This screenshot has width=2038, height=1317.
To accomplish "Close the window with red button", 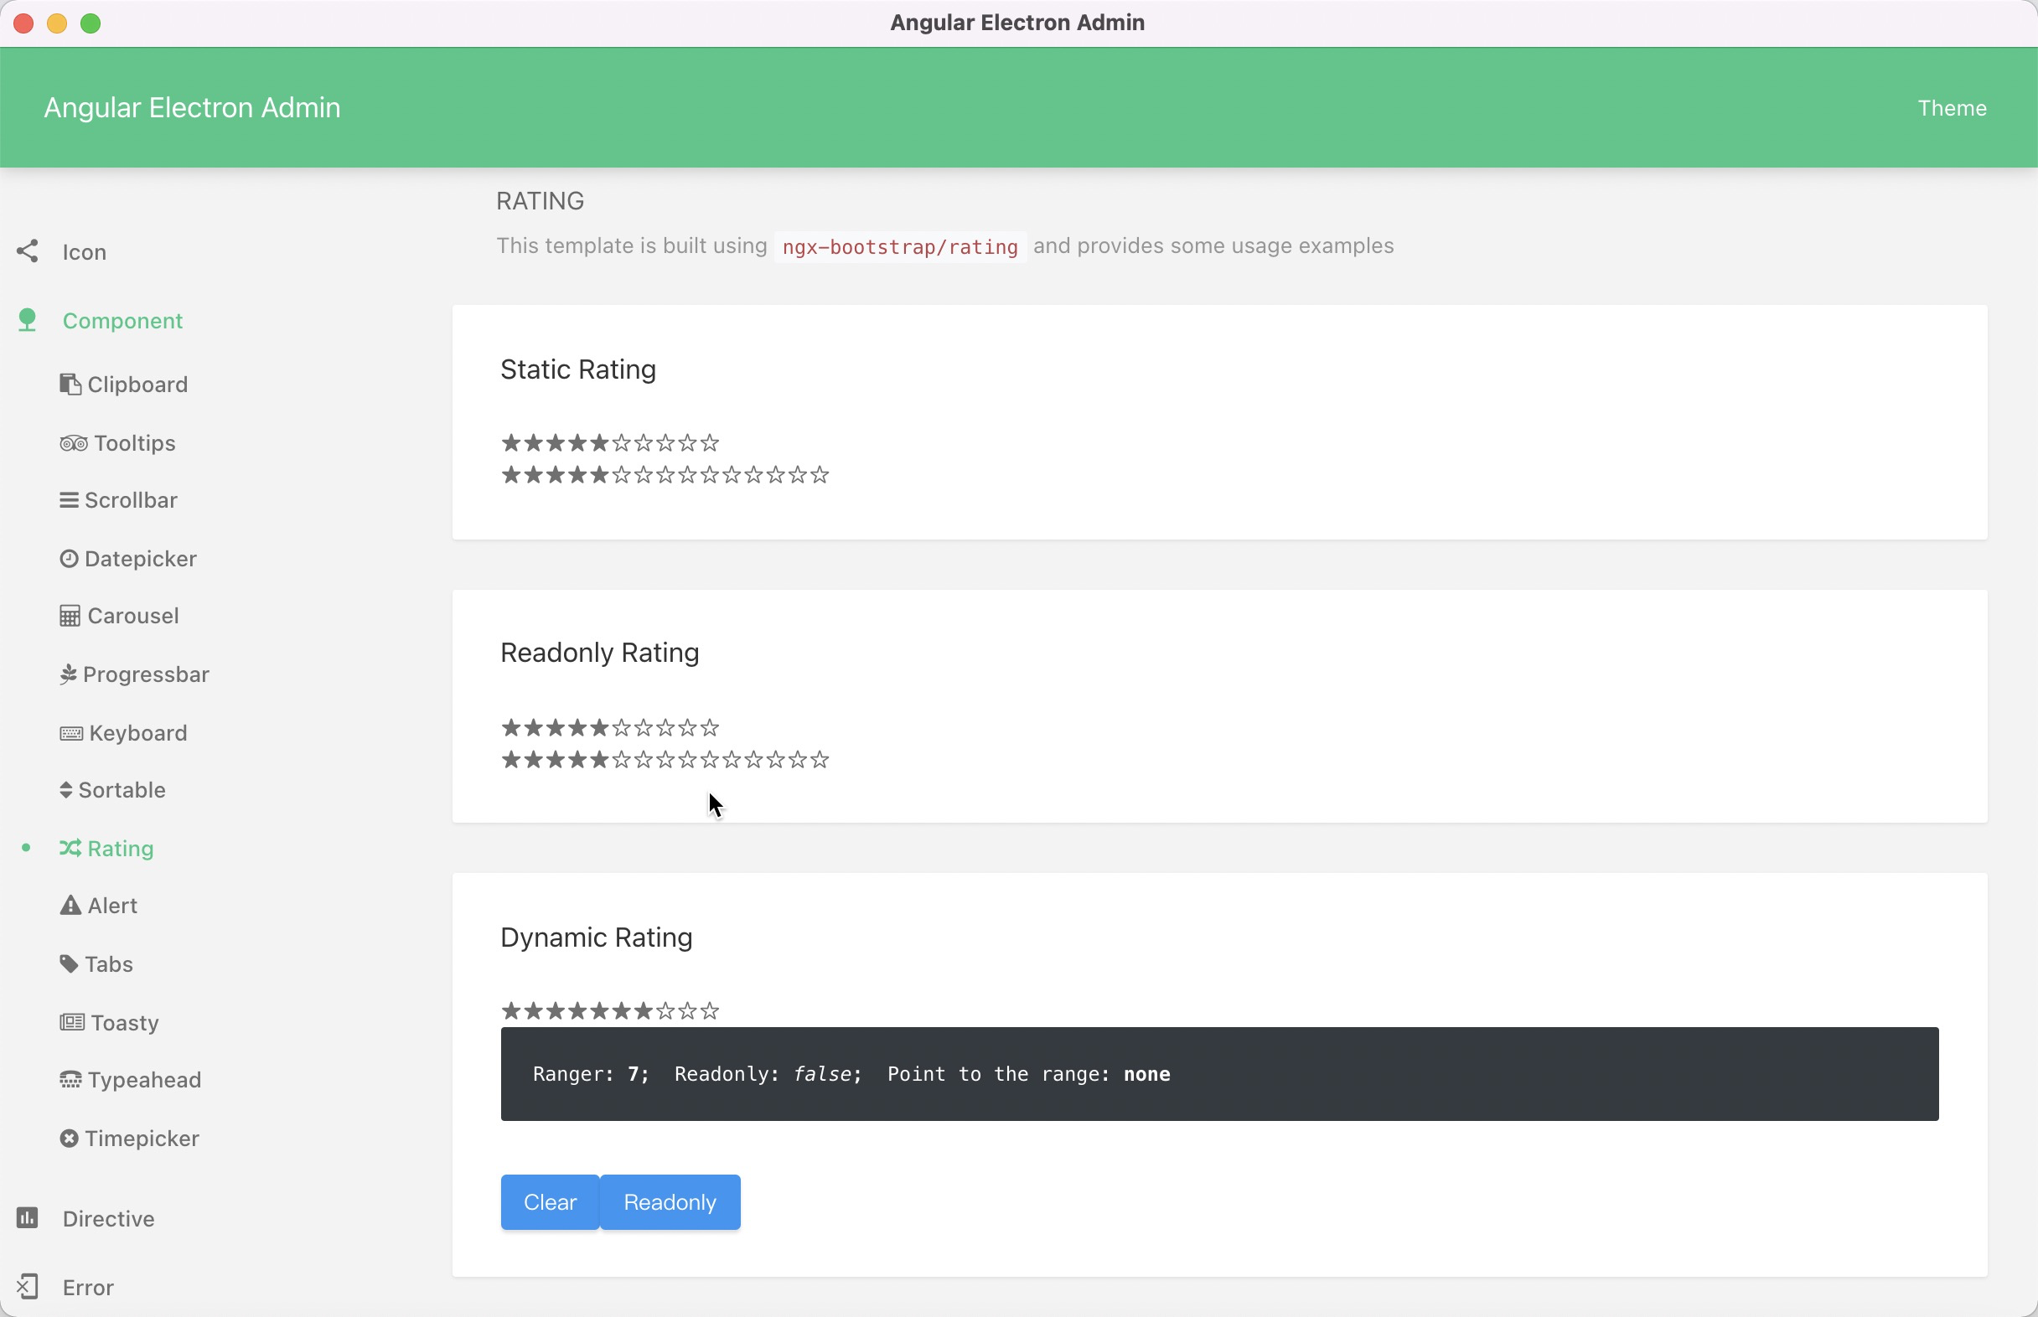I will click(24, 23).
